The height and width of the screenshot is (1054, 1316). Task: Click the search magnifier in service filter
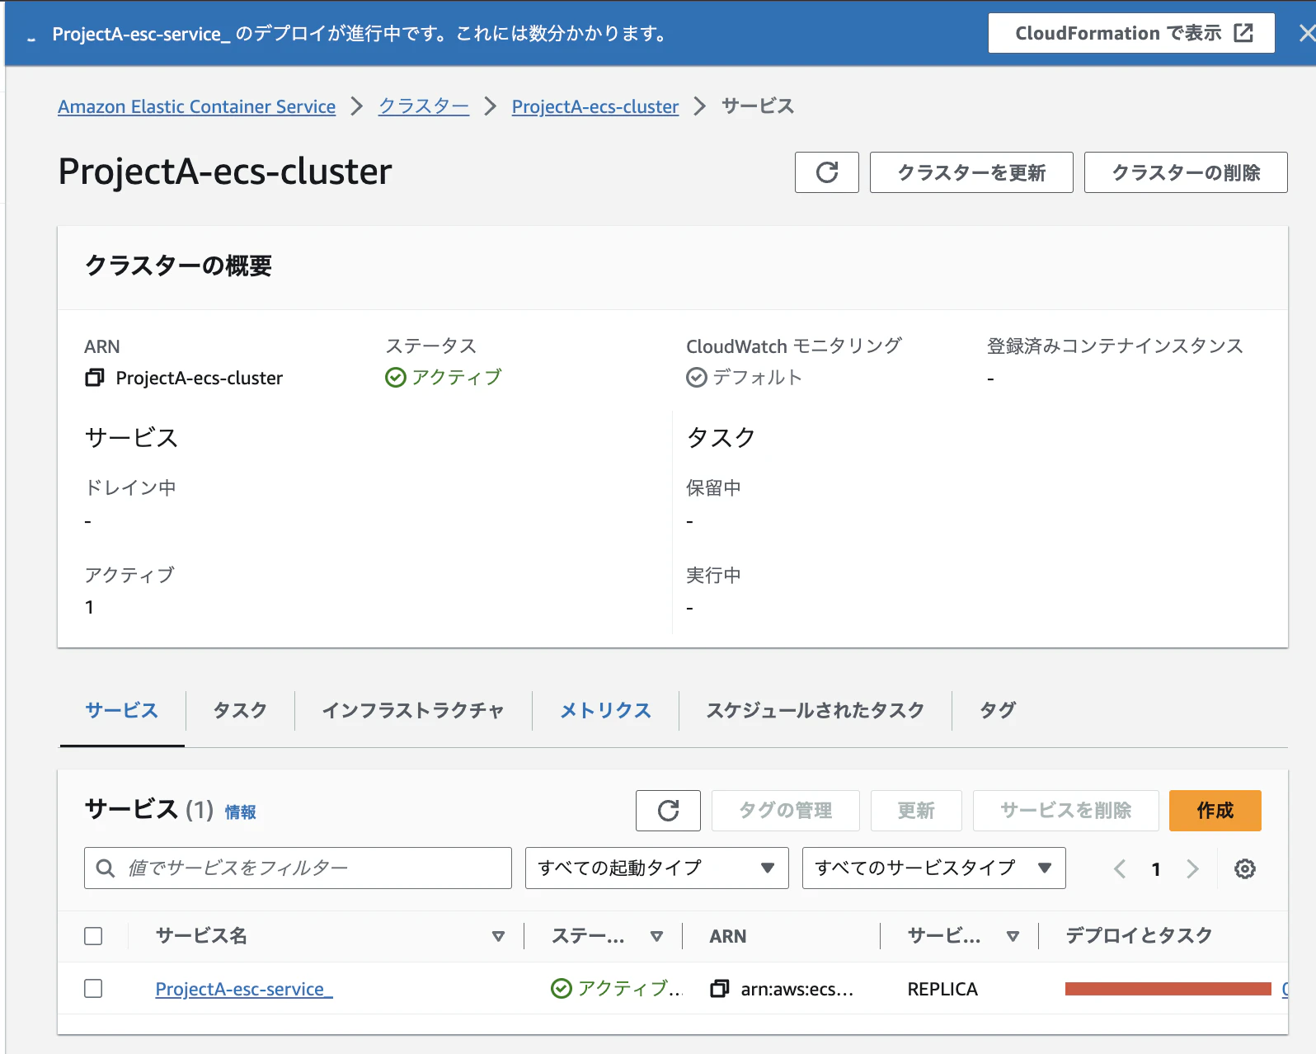106,868
